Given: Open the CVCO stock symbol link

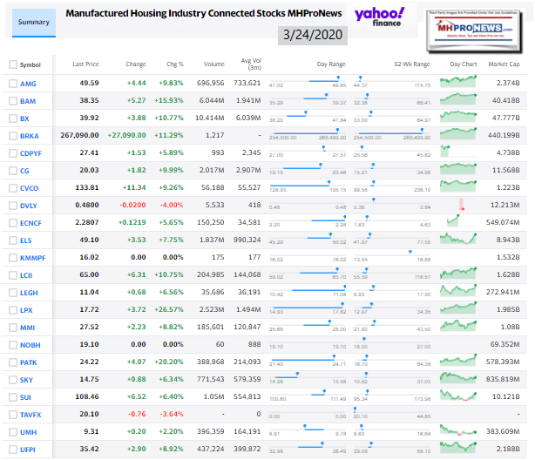Looking at the screenshot, I should 30,189.
